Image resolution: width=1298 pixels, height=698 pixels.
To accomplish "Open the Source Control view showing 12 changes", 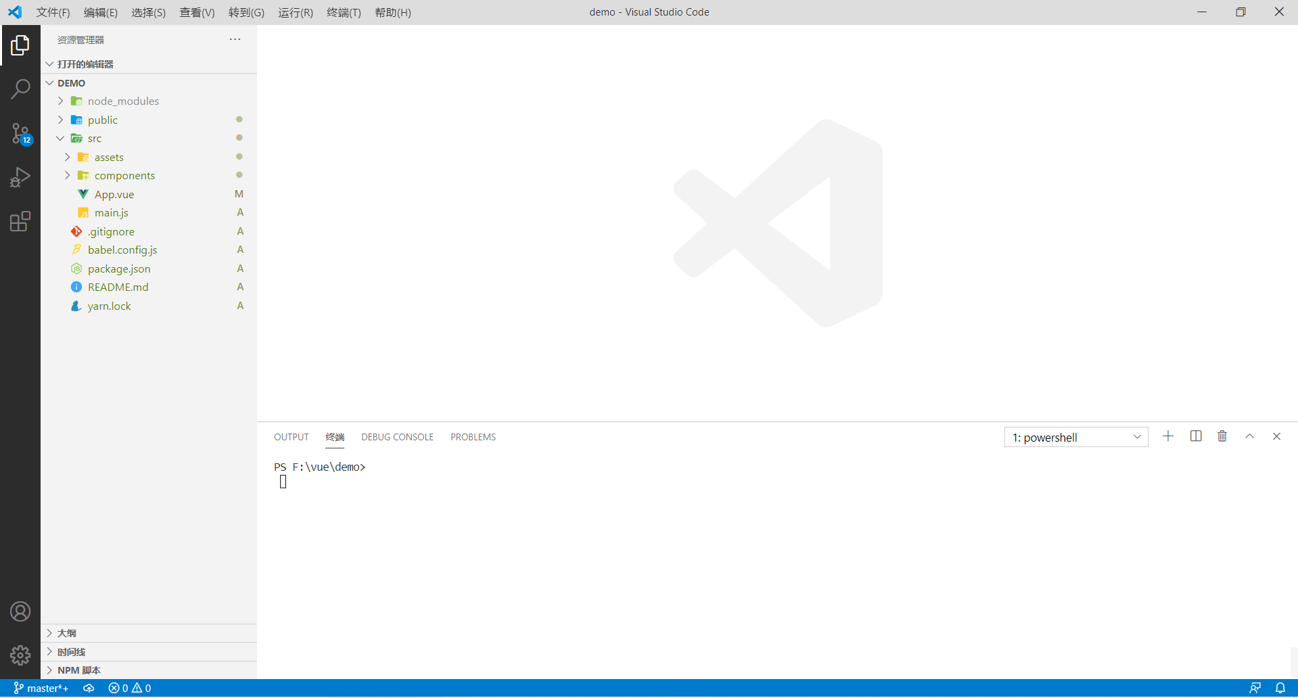I will [20, 133].
